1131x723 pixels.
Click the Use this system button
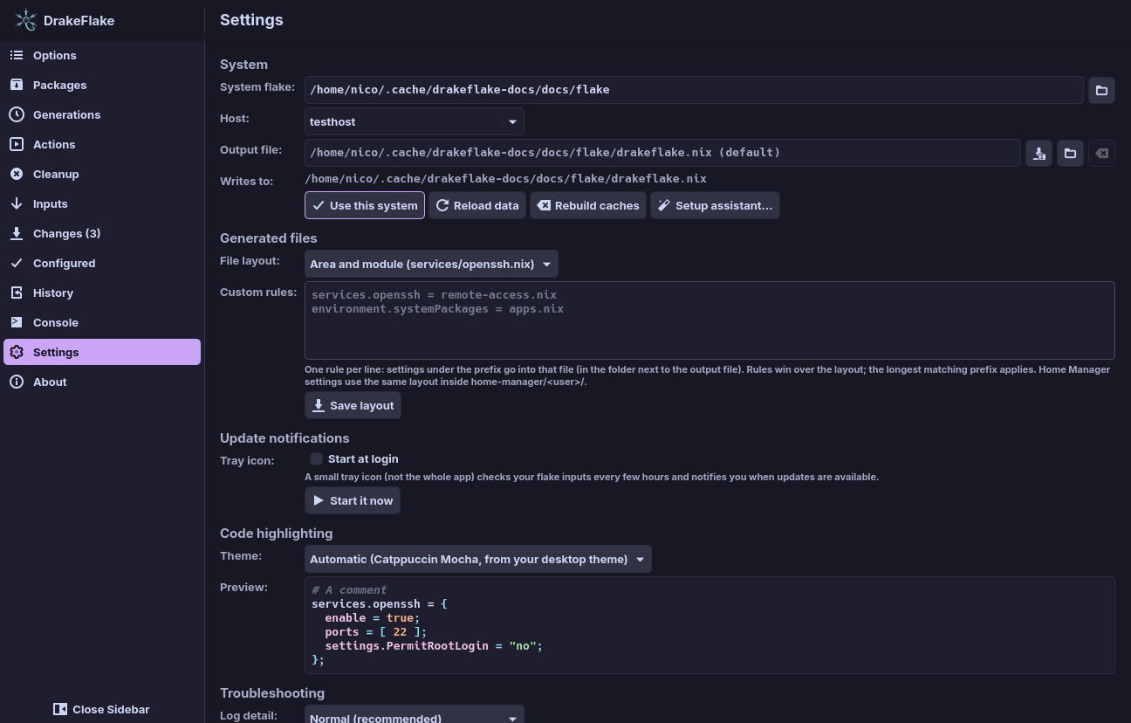[365, 205]
